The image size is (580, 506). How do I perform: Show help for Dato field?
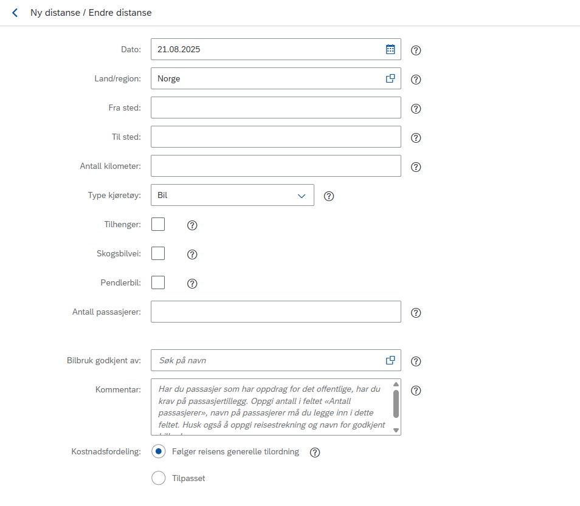click(x=416, y=50)
